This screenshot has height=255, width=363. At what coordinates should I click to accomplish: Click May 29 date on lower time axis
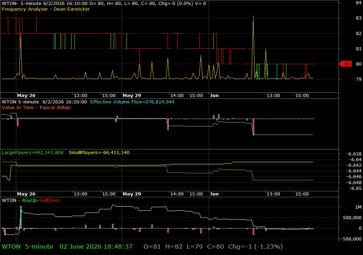(x=132, y=194)
